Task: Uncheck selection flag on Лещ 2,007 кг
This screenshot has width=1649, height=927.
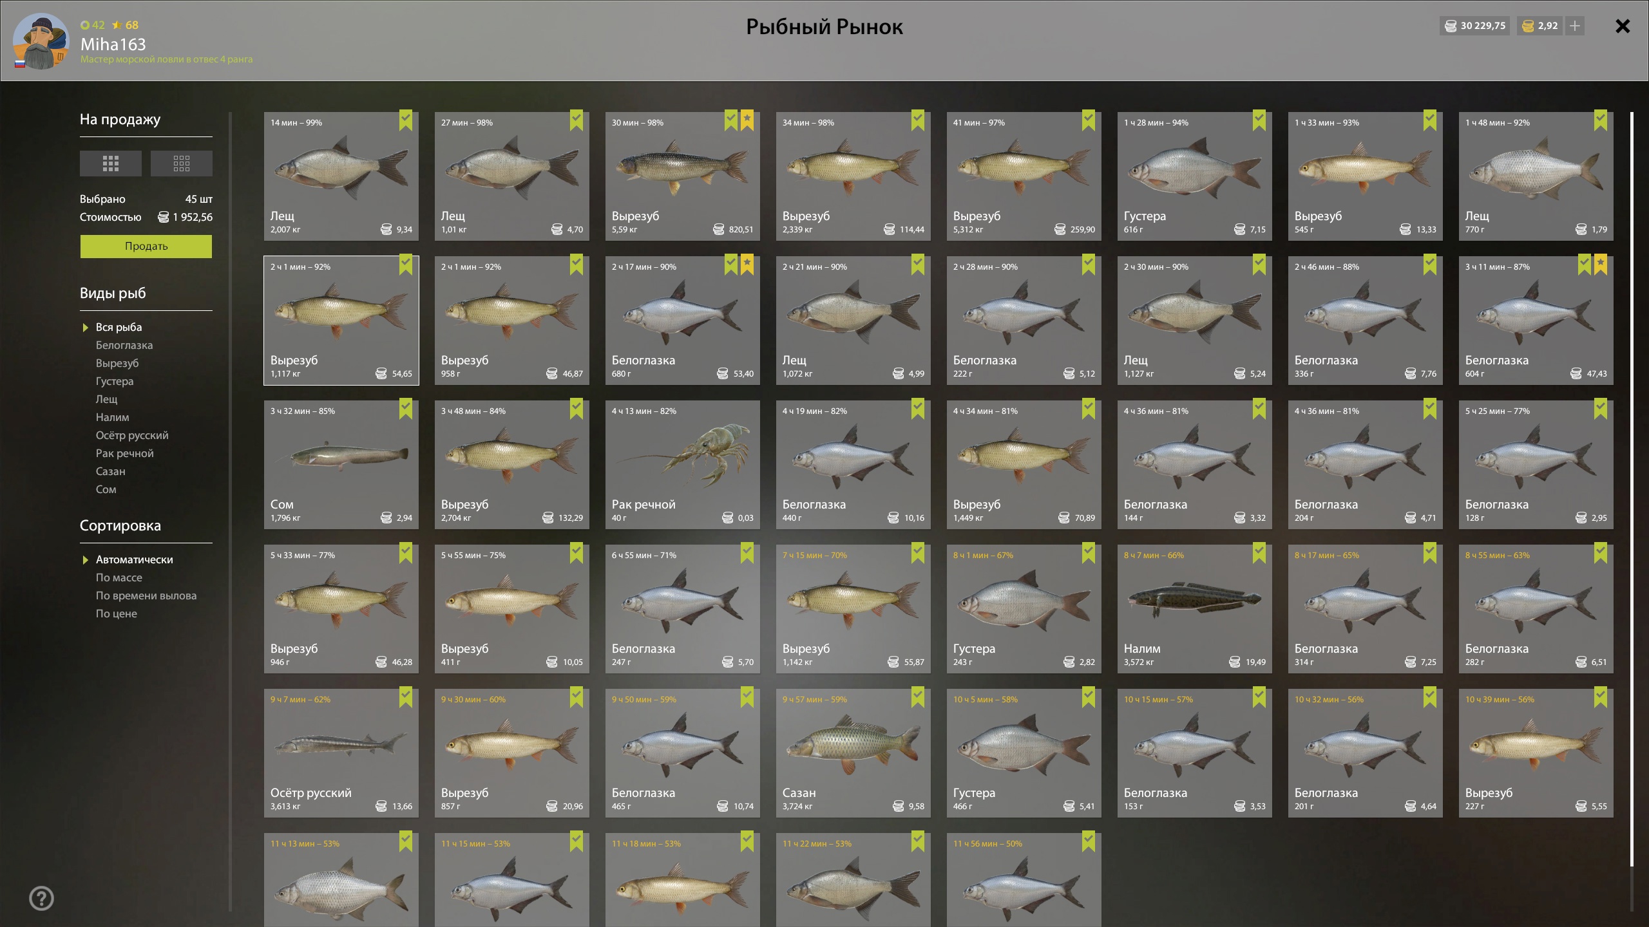Action: 406,120
